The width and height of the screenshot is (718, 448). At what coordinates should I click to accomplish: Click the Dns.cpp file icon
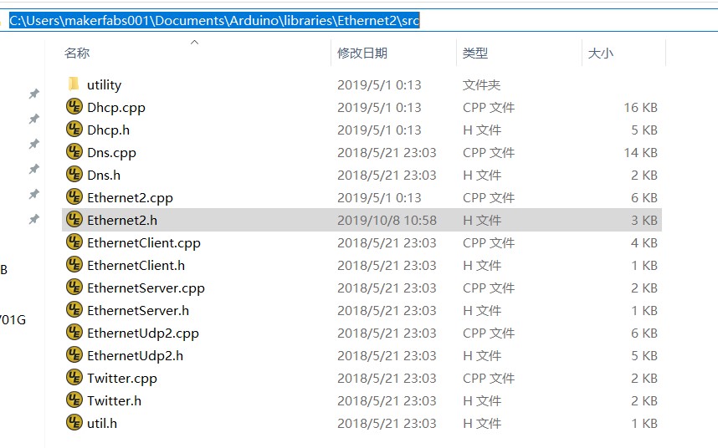point(74,152)
